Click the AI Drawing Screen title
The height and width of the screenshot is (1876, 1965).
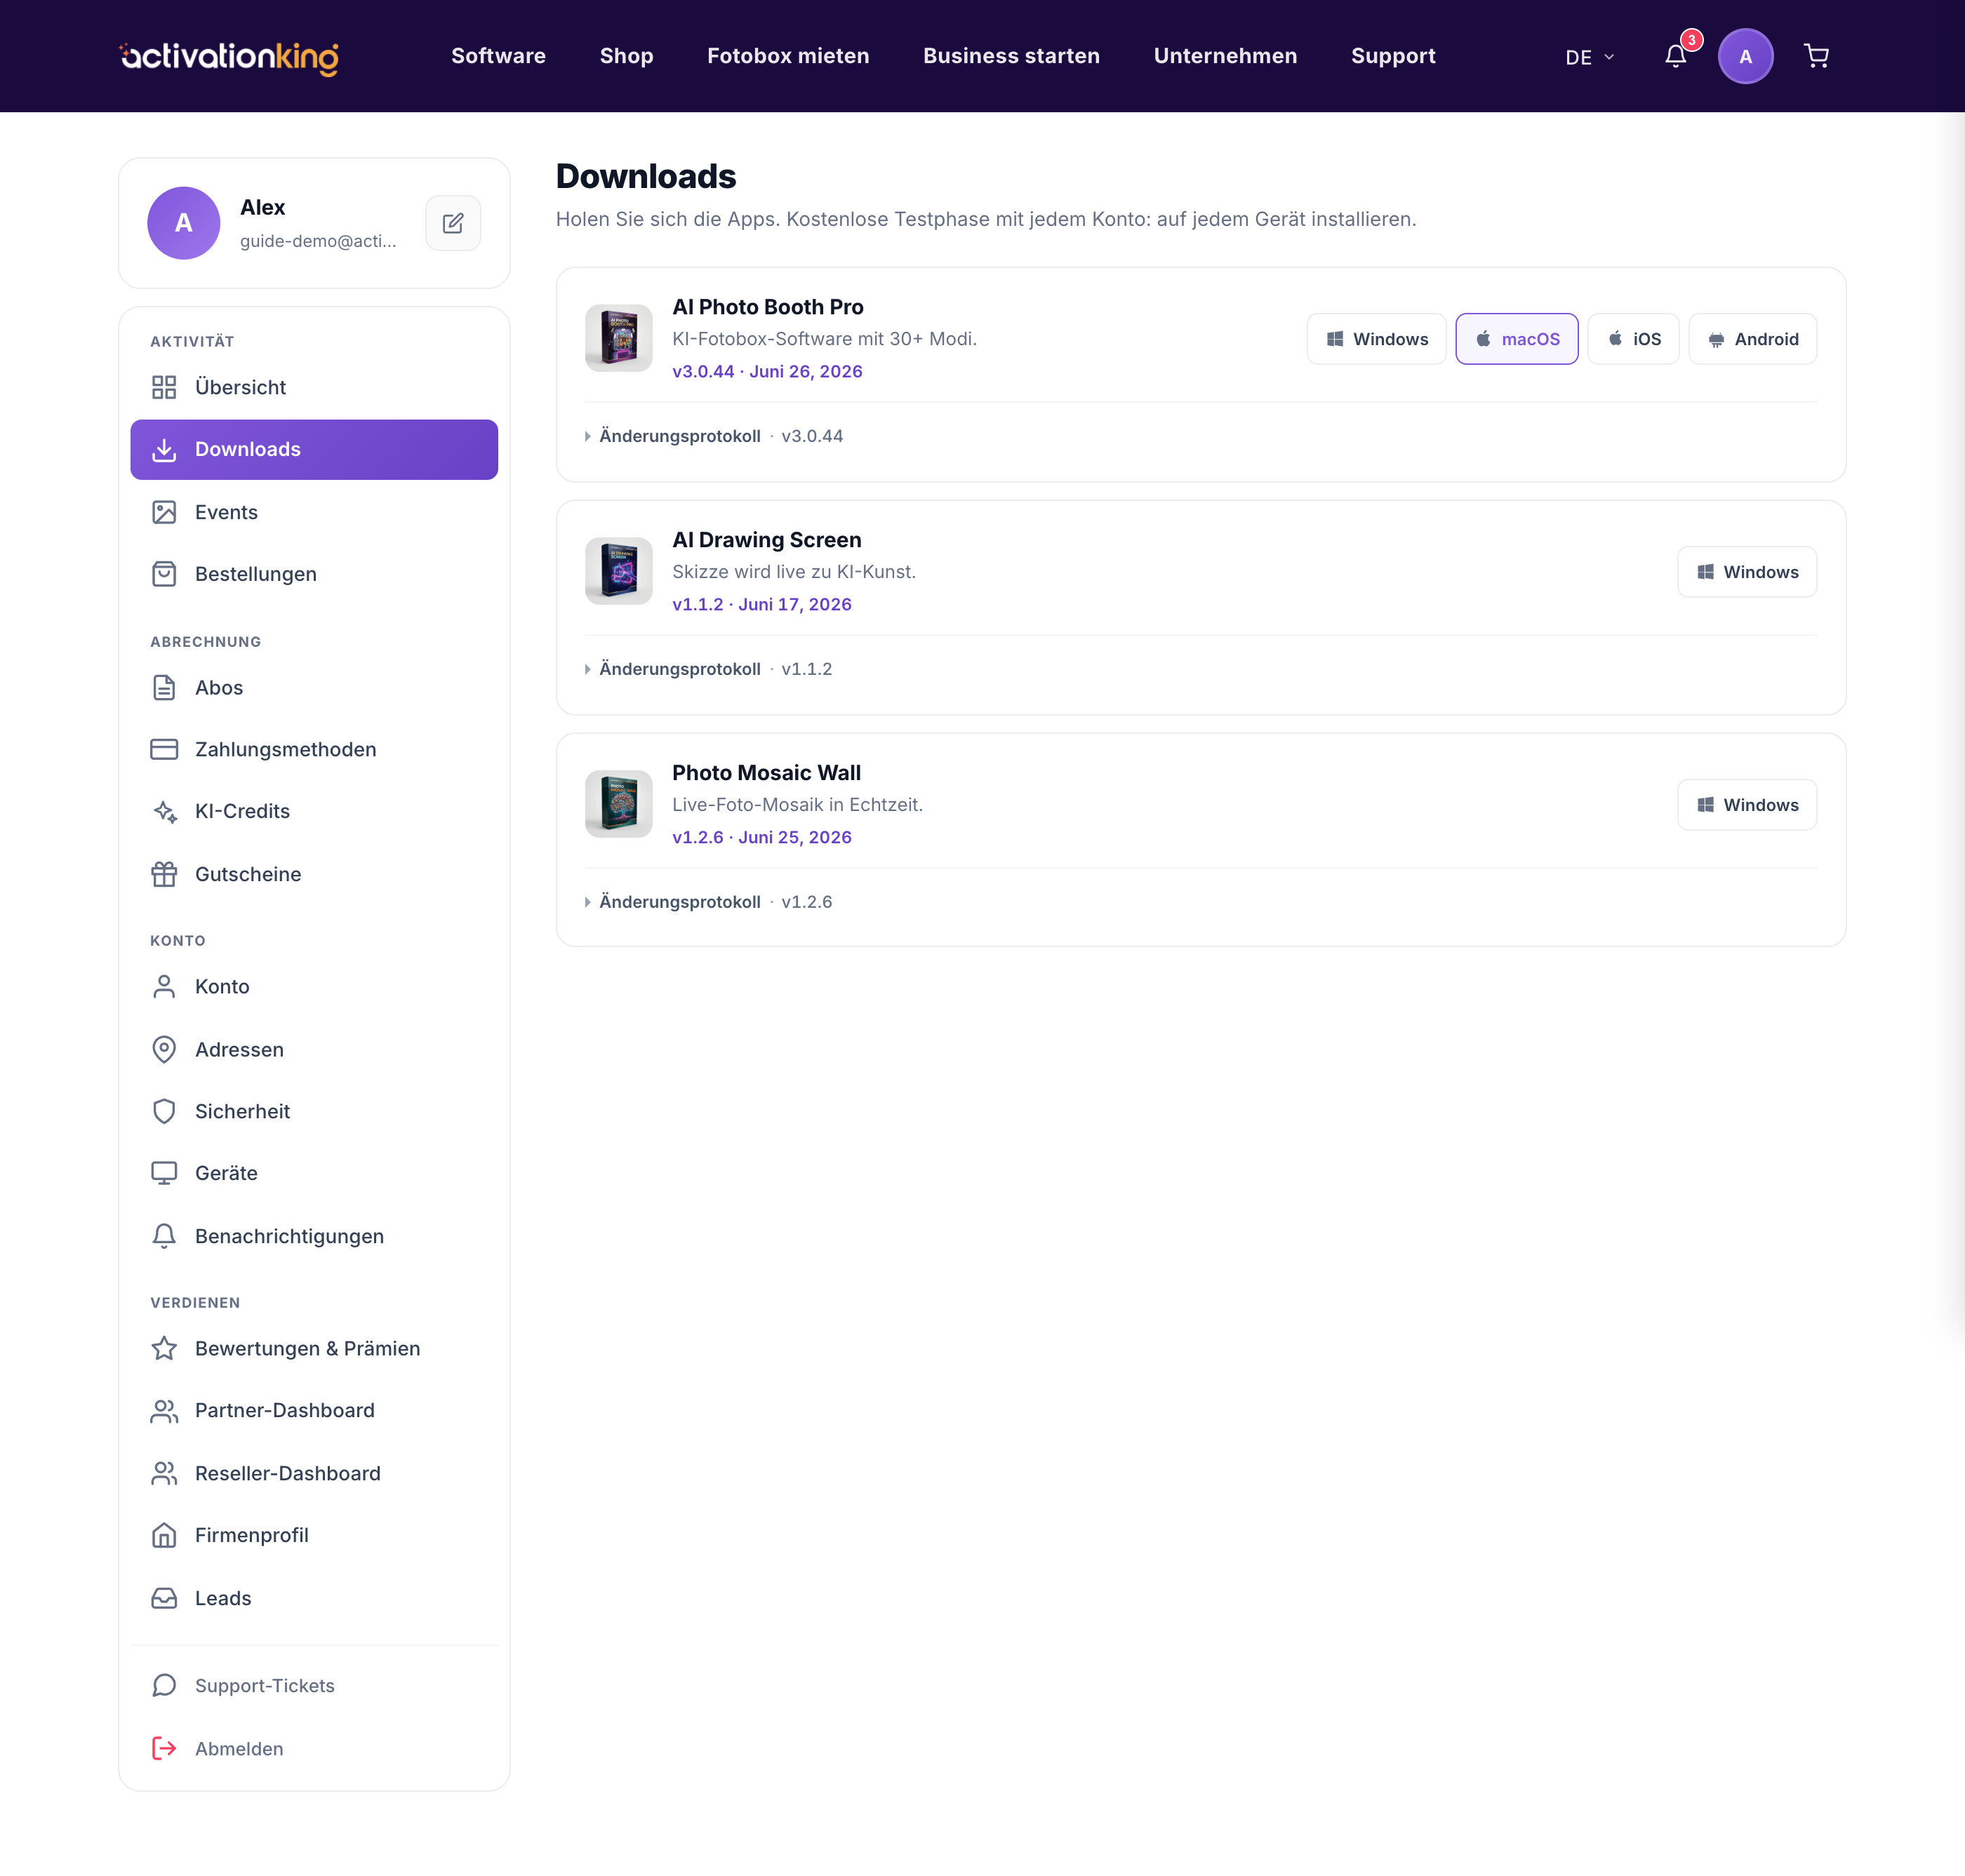click(x=767, y=540)
